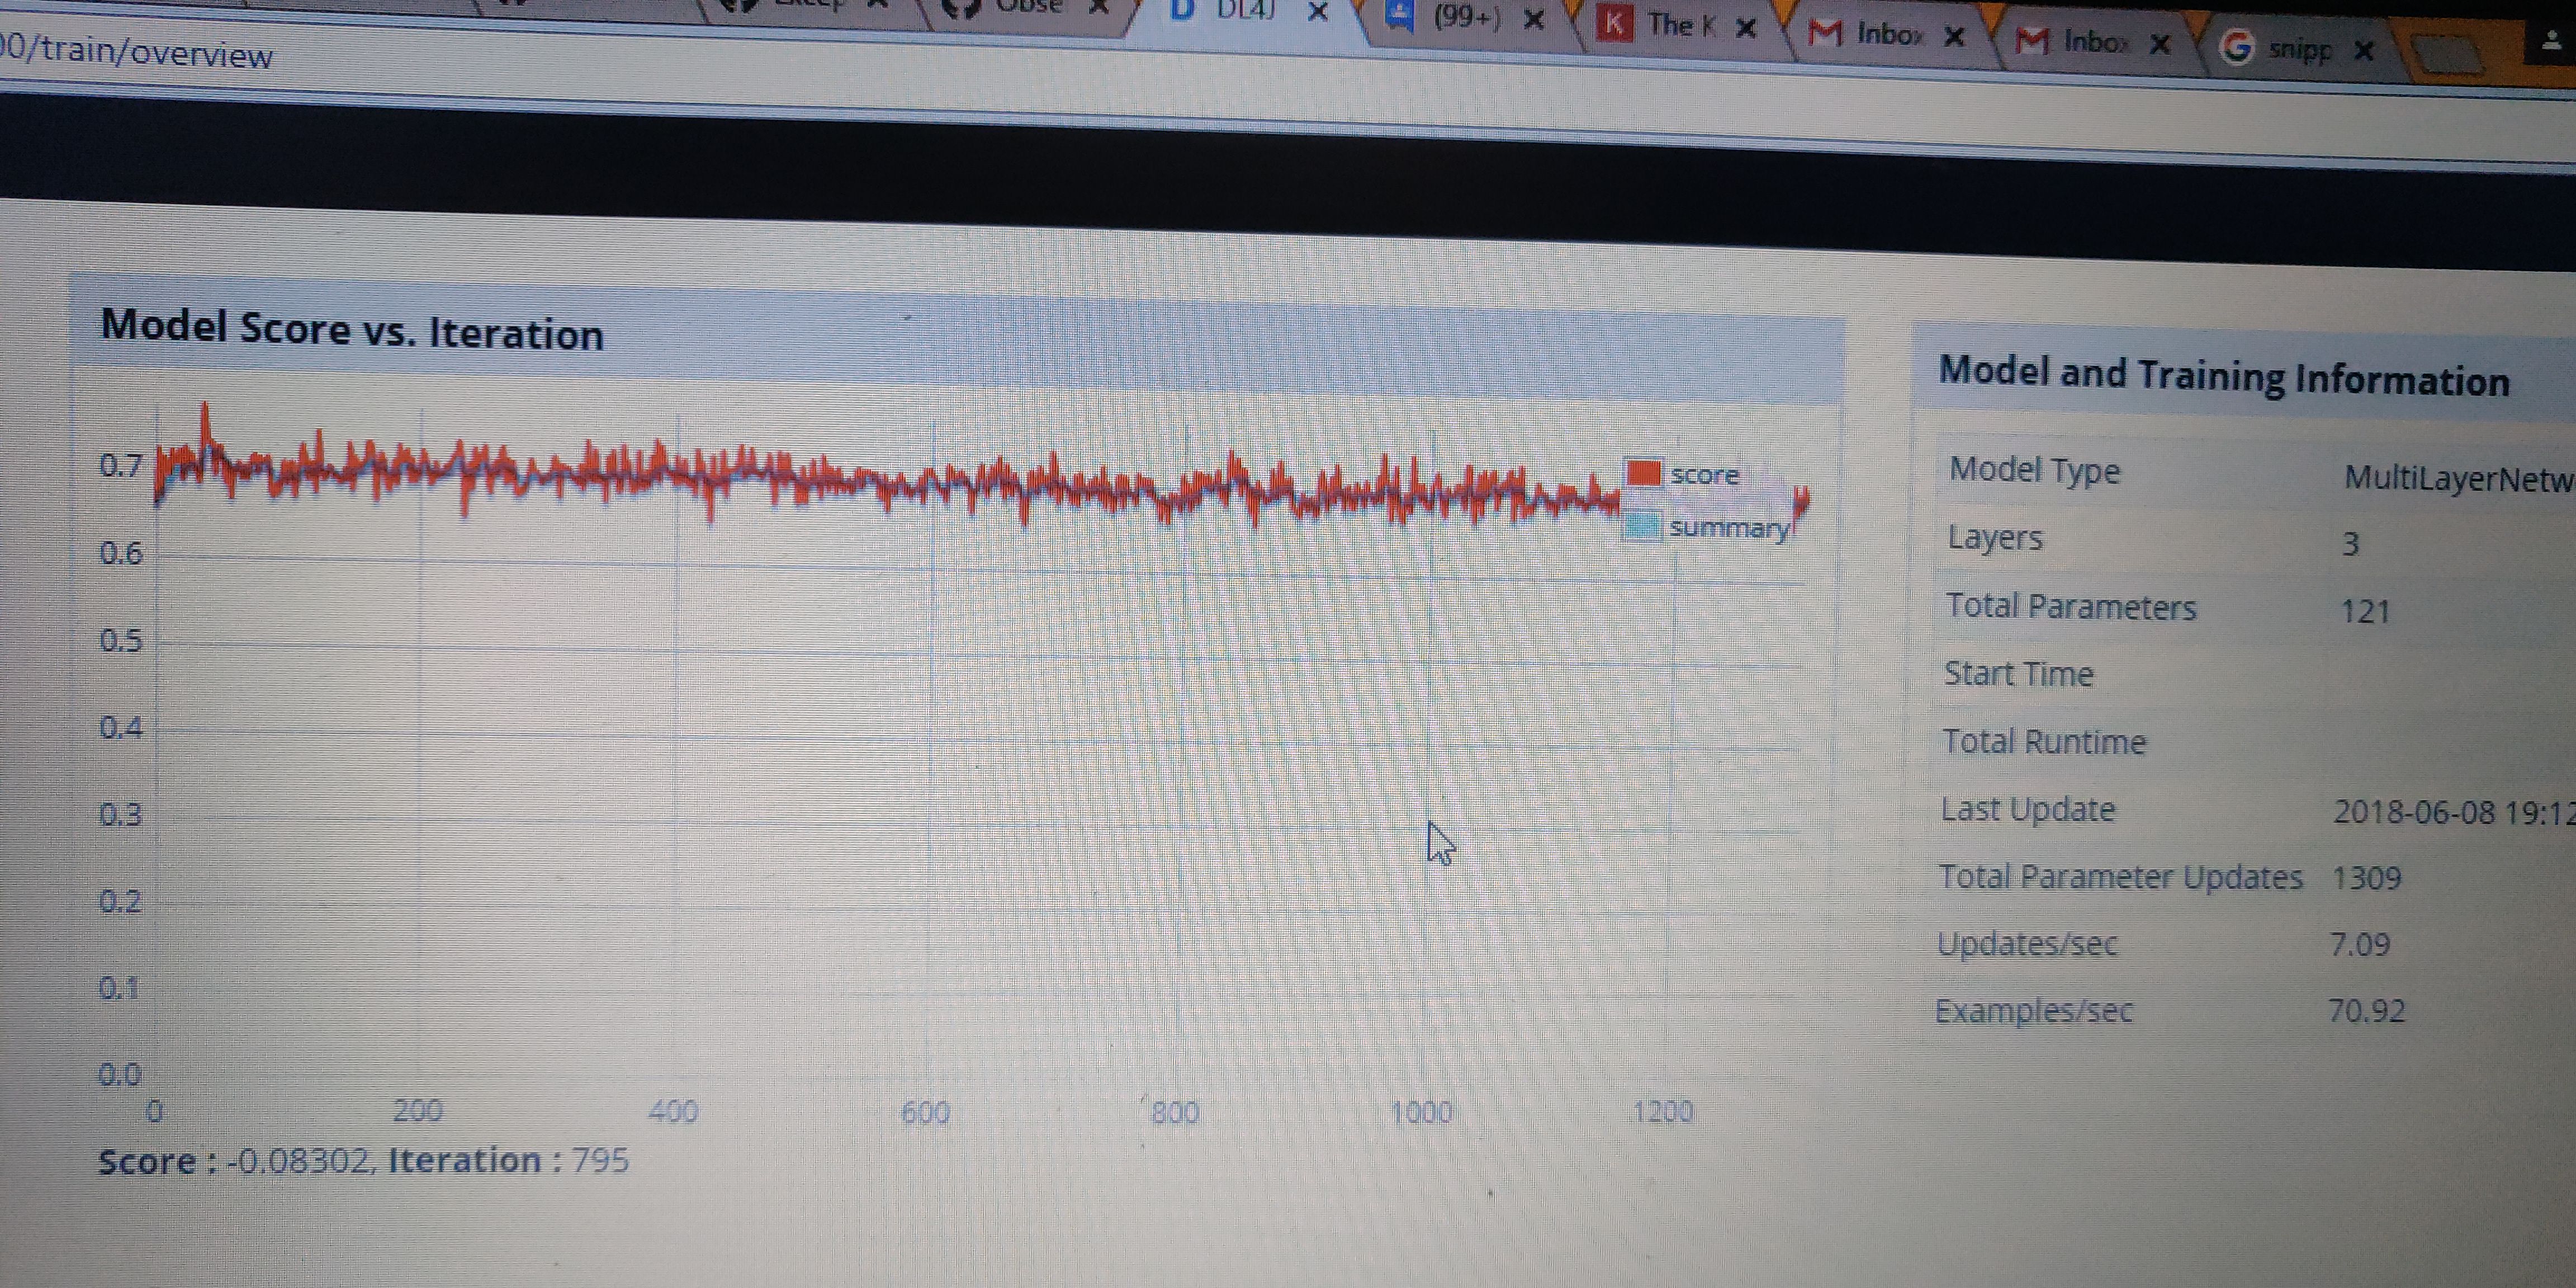Open a new browser tab
Viewport: 2576px width, 1288px height.
(x=2448, y=54)
